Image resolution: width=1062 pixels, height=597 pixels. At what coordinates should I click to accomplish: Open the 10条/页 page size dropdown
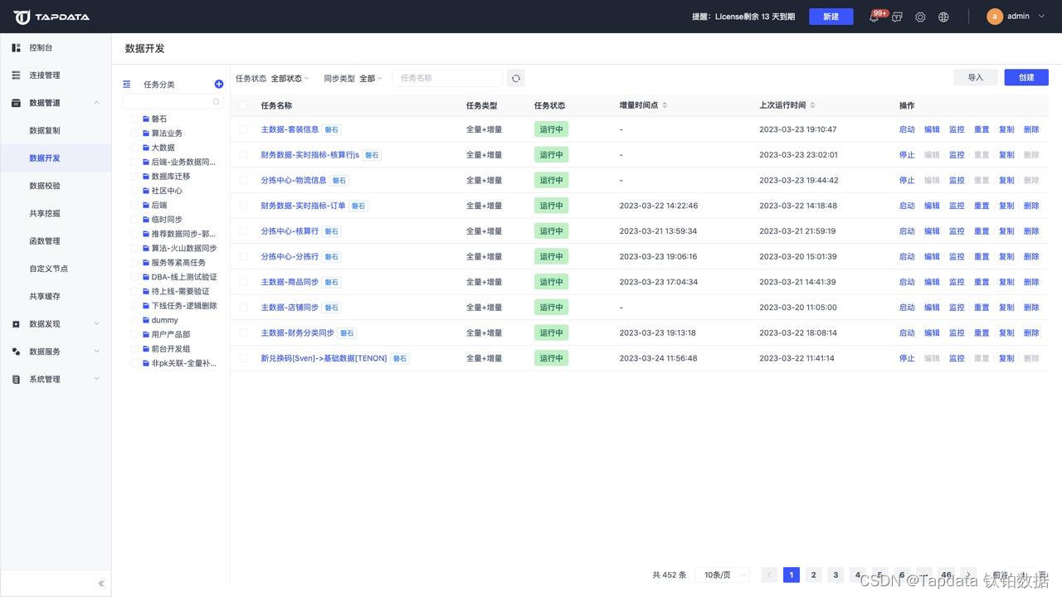point(723,575)
